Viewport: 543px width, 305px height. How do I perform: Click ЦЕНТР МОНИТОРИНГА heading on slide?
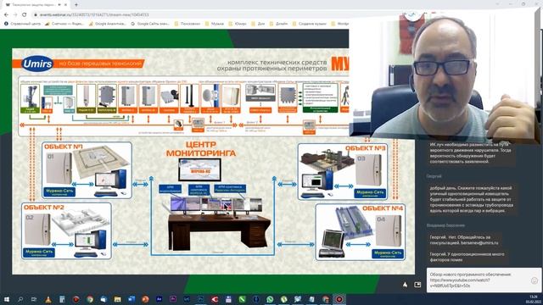coord(201,149)
